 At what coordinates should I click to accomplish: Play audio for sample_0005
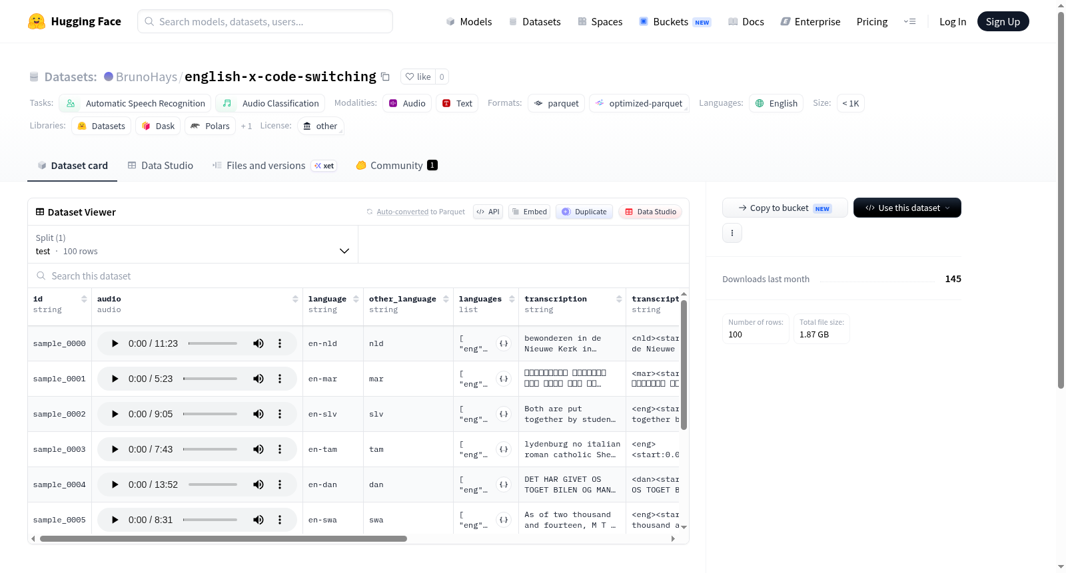[115, 520]
